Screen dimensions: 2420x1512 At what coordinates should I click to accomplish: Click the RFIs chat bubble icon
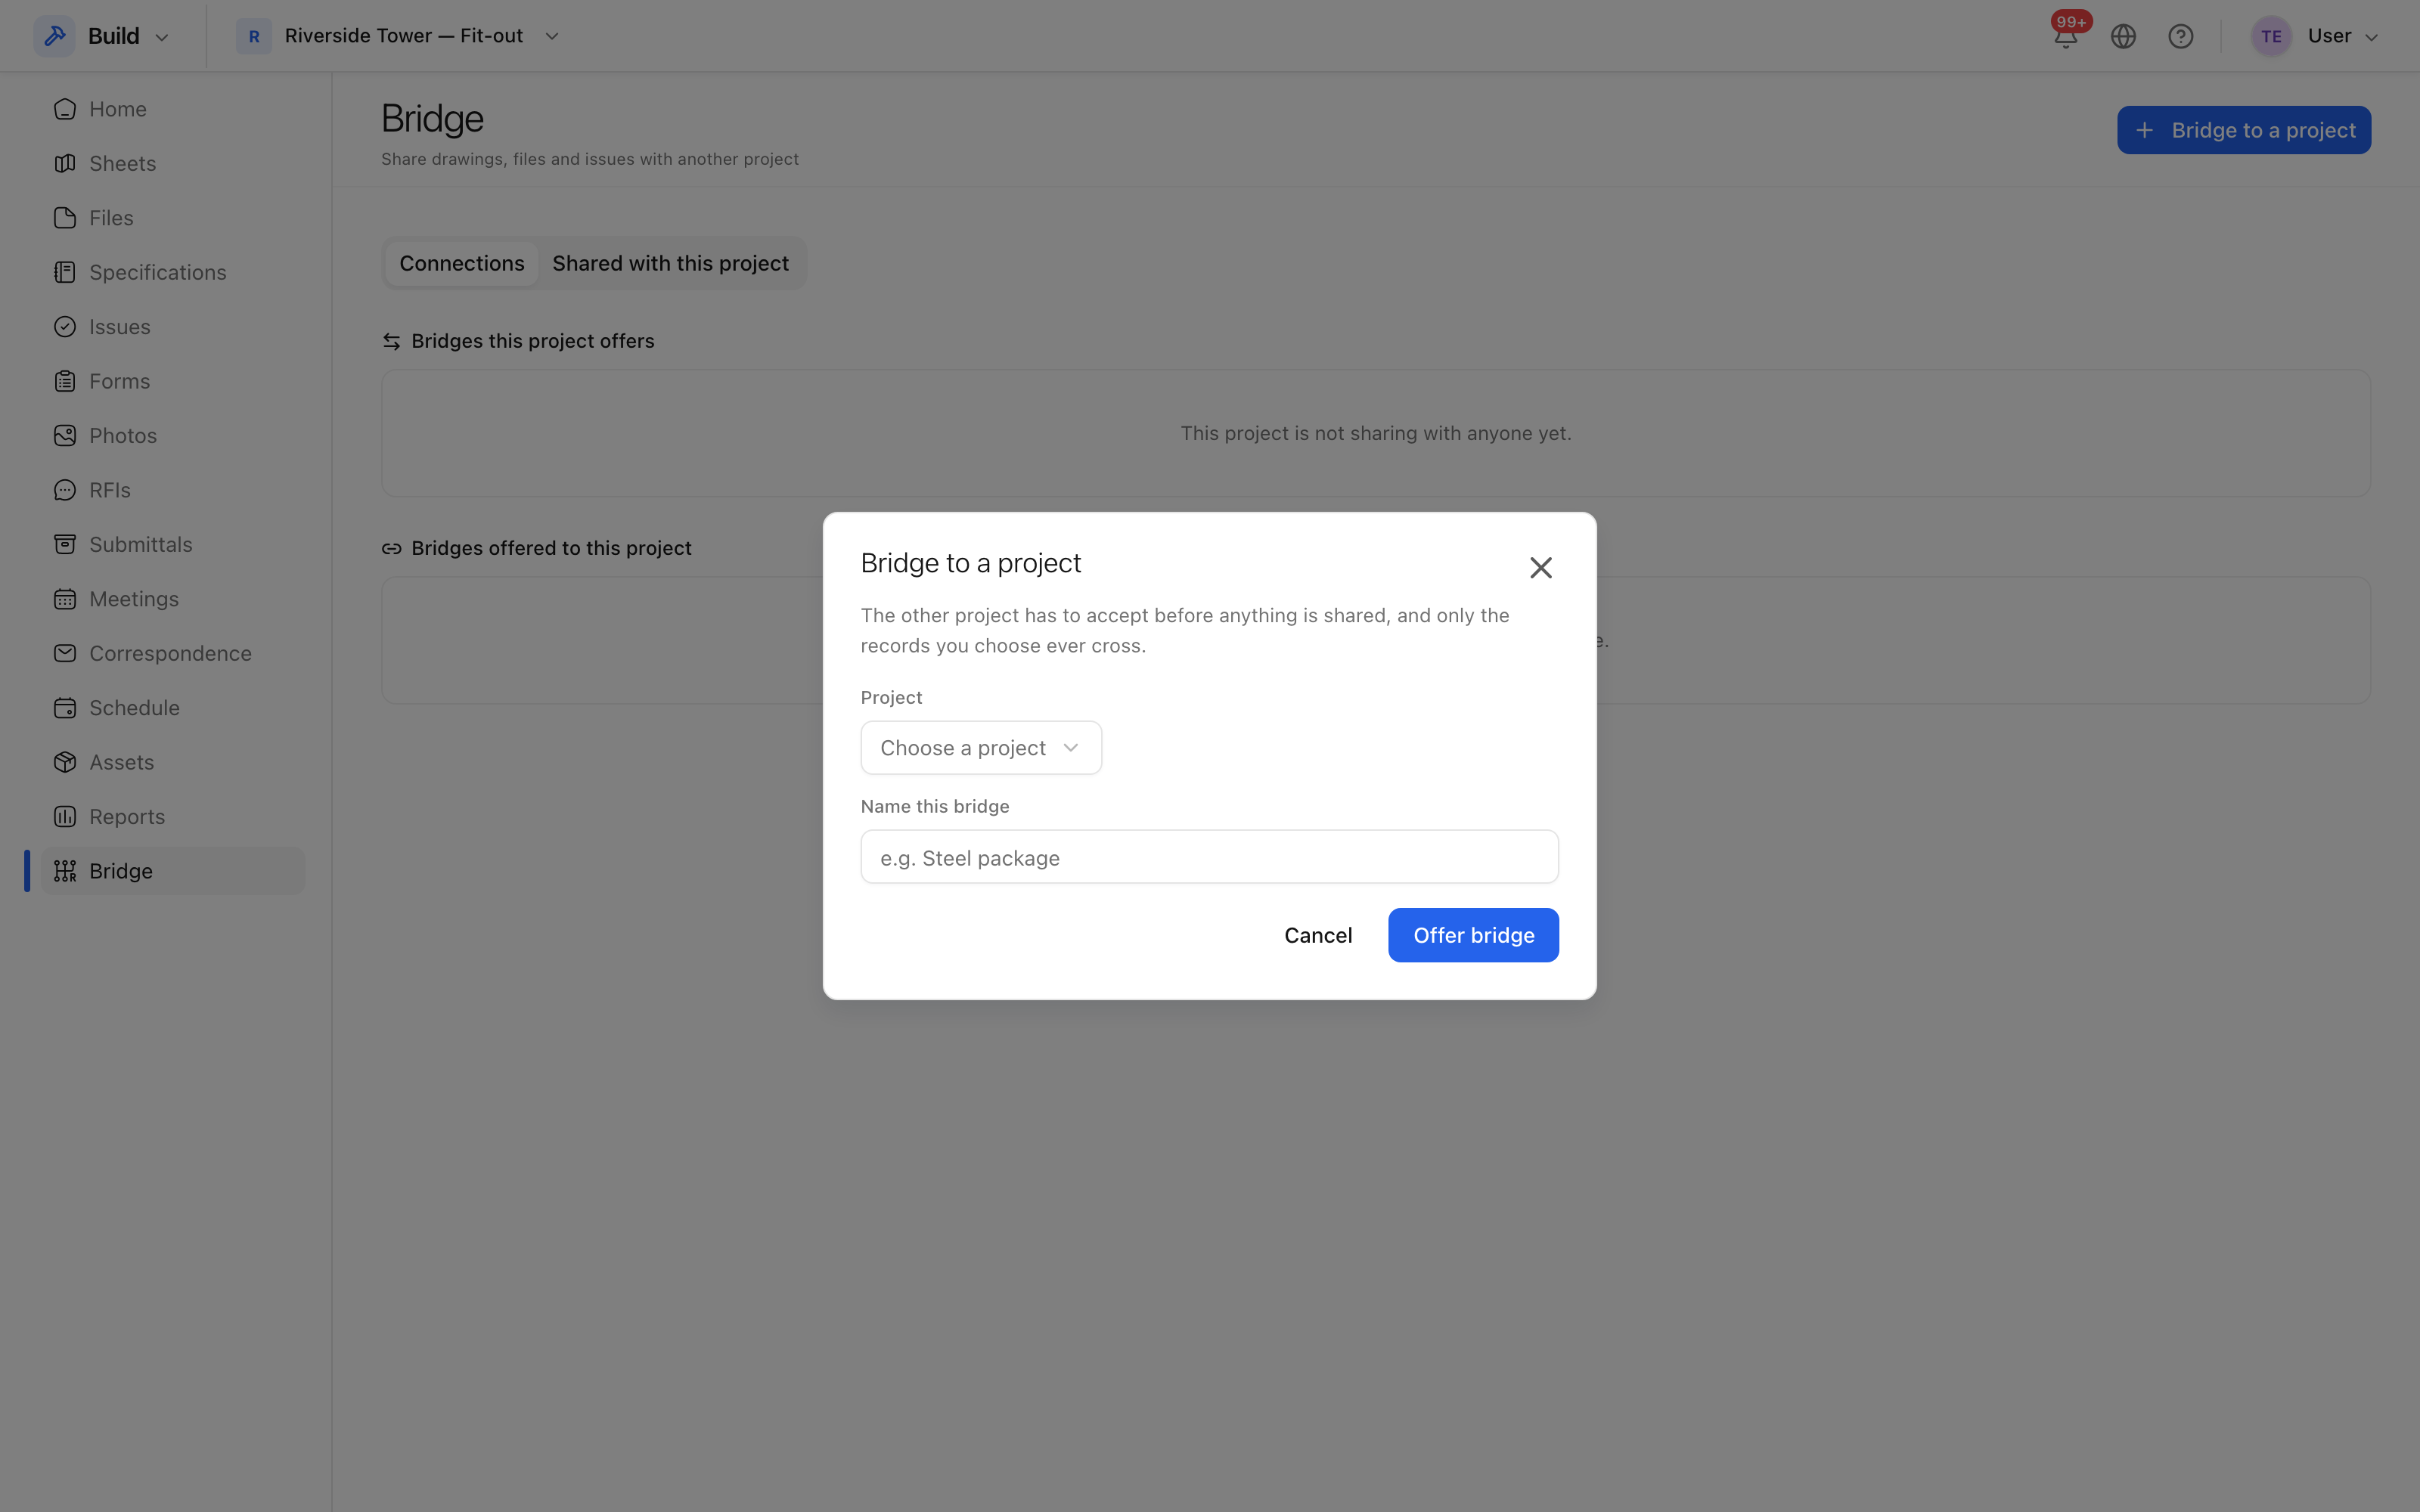(x=65, y=490)
